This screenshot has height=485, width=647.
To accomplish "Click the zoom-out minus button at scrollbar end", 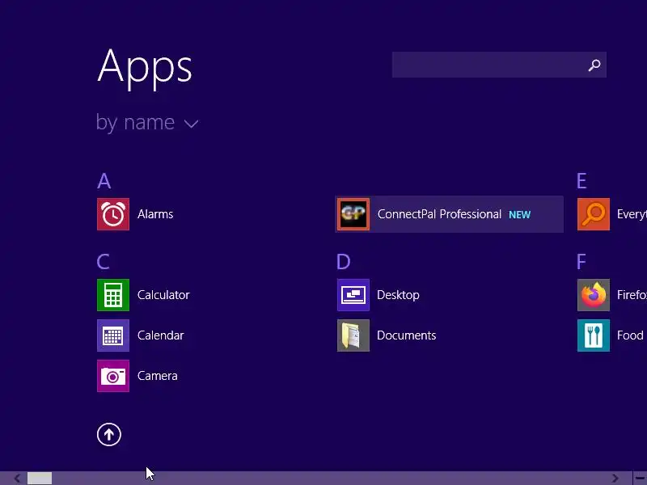I will pyautogui.click(x=640, y=479).
